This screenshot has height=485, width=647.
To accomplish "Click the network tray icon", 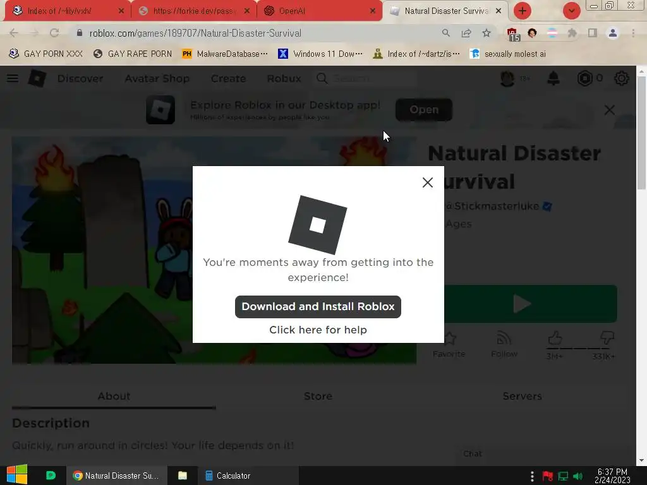I will pos(563,476).
